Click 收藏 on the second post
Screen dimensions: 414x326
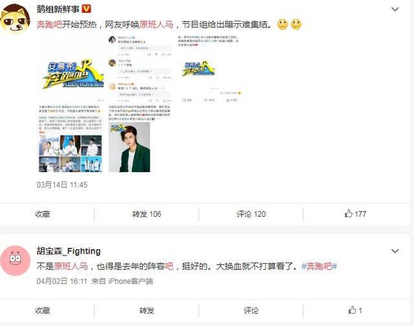[x=43, y=310]
